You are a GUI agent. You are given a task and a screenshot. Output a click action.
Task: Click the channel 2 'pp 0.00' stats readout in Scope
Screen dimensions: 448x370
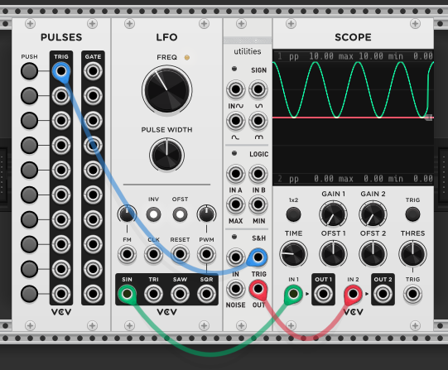click(x=311, y=179)
